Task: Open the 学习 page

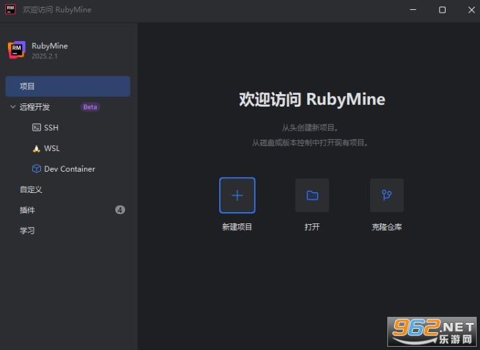Action: click(x=27, y=231)
